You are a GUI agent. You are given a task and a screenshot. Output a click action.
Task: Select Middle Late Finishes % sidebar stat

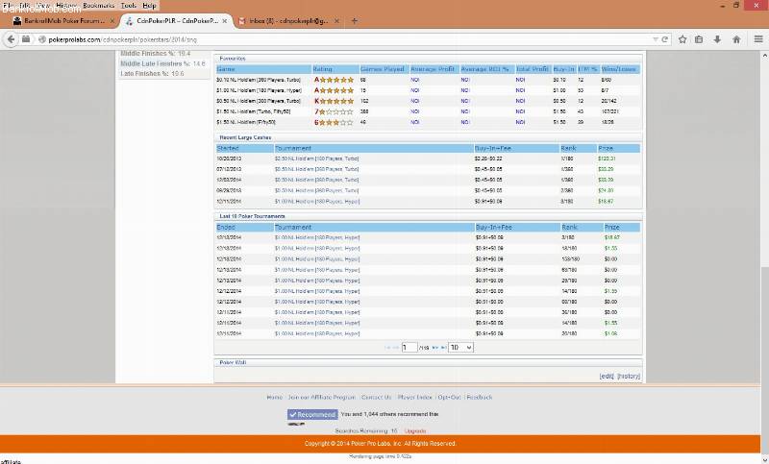[162, 63]
